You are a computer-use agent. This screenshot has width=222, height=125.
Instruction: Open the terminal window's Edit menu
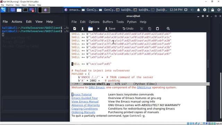pyautogui.click(x=29, y=22)
